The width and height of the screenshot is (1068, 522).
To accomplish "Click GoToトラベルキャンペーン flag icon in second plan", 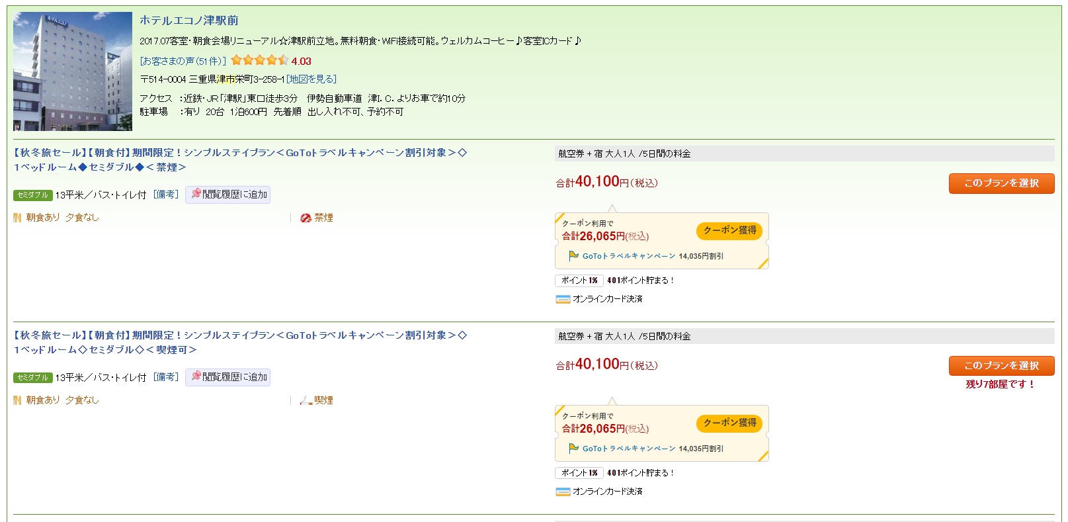I will (573, 449).
